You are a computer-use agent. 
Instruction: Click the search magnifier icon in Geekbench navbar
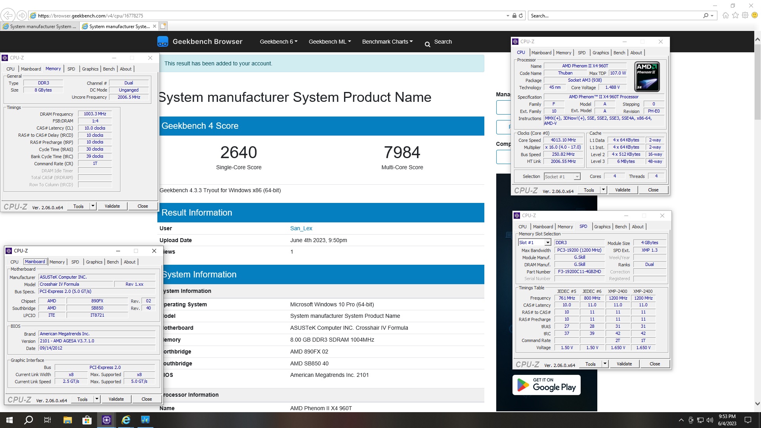click(x=427, y=44)
